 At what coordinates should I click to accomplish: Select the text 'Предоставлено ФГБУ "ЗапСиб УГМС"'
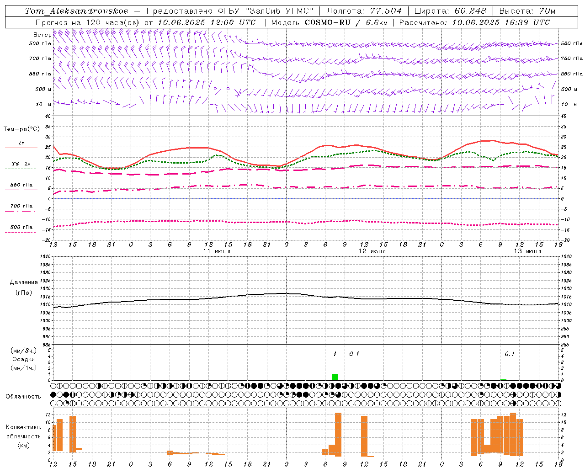point(230,11)
